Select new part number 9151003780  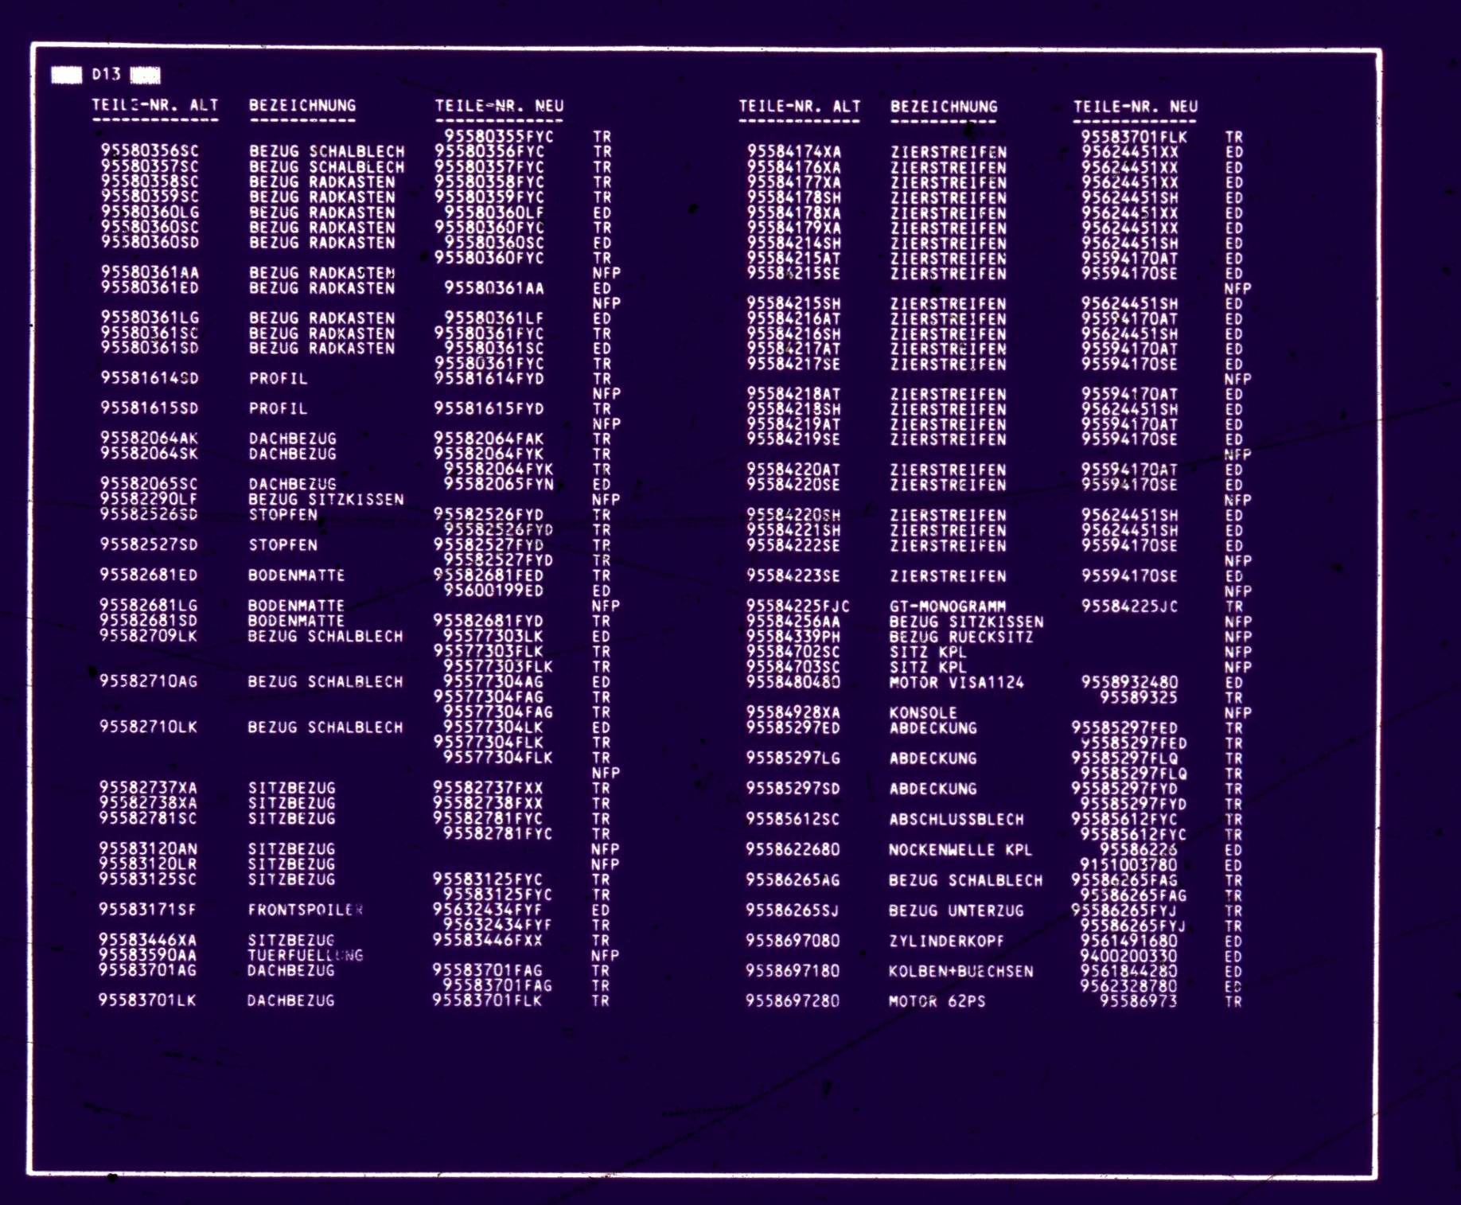[x=1128, y=865]
